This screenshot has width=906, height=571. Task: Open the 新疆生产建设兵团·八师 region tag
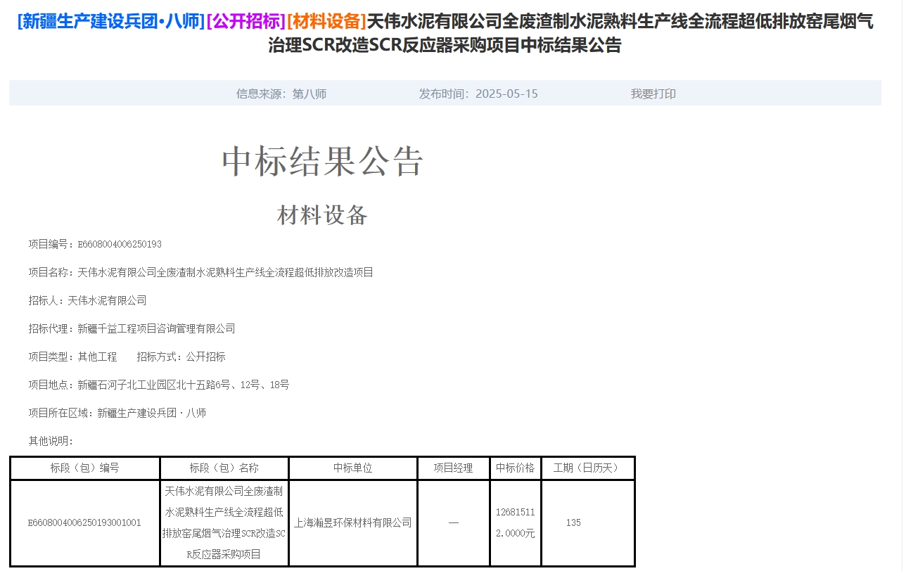click(111, 22)
